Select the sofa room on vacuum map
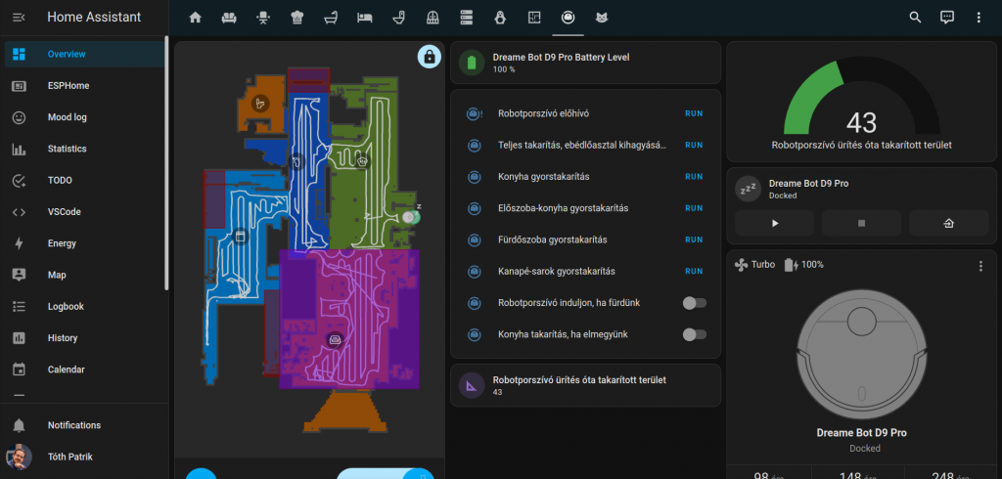The height and width of the screenshot is (479, 1002). point(333,340)
